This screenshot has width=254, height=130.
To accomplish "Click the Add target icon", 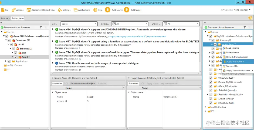I will (127, 10).
